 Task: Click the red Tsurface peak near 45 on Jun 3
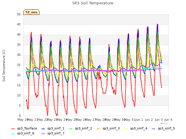[157, 24]
